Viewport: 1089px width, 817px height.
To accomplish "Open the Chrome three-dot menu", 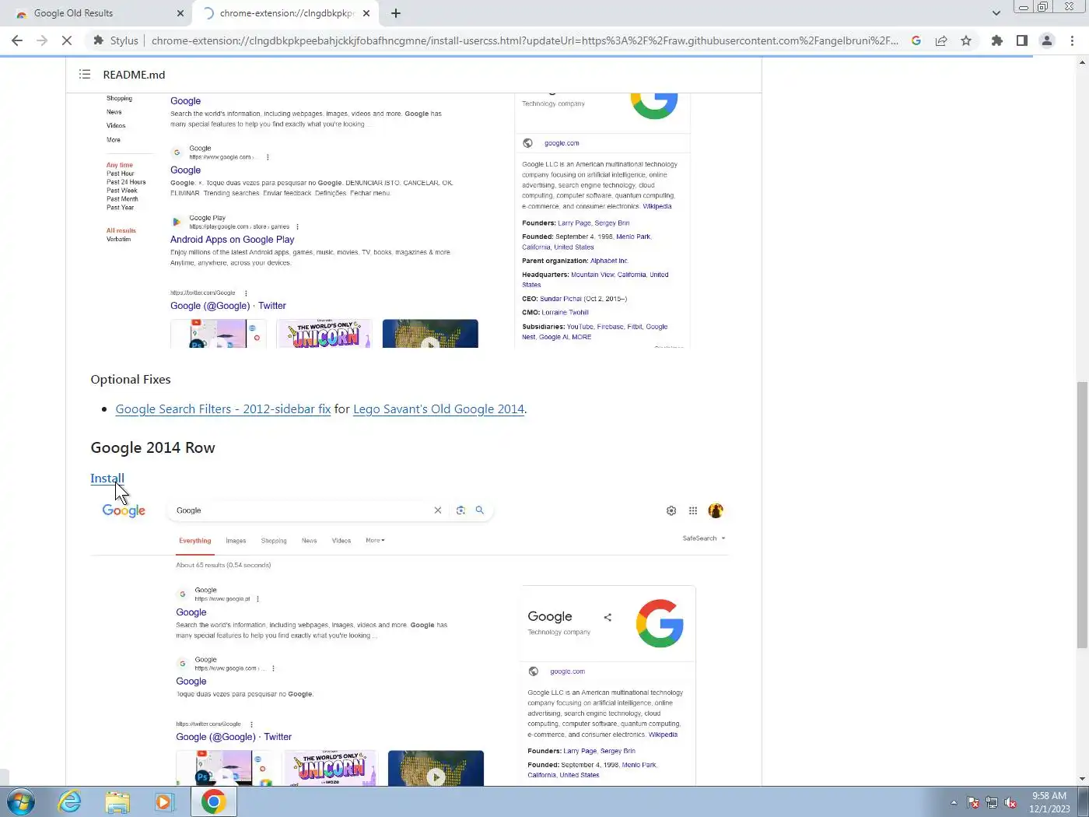I will tap(1073, 40).
